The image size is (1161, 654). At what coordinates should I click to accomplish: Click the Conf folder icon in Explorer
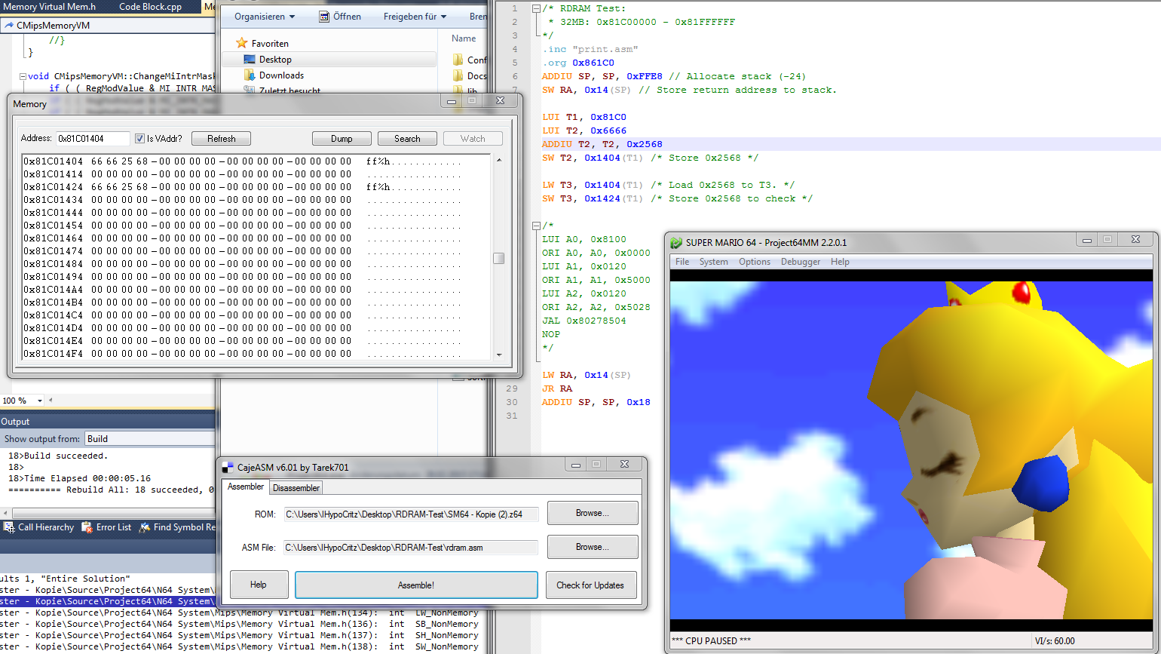(458, 60)
